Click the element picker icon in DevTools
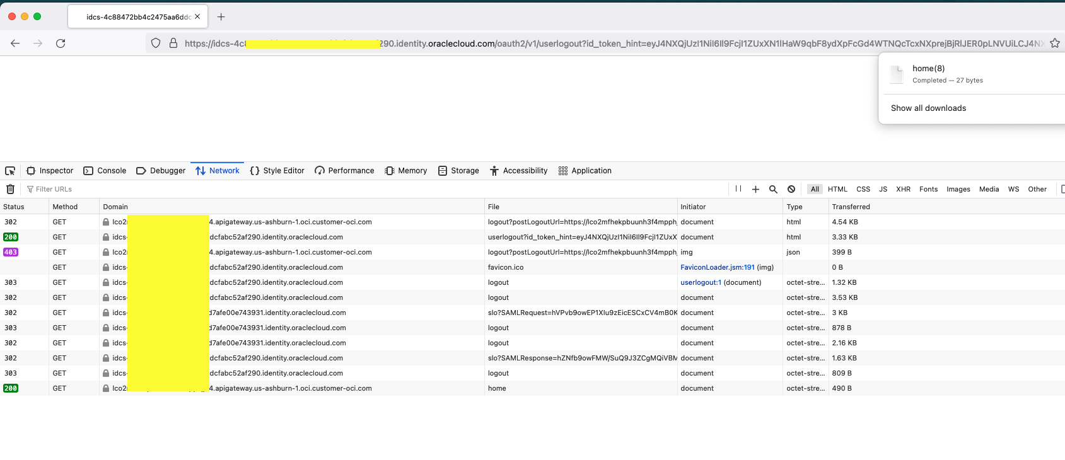Image resolution: width=1065 pixels, height=460 pixels. 10,171
